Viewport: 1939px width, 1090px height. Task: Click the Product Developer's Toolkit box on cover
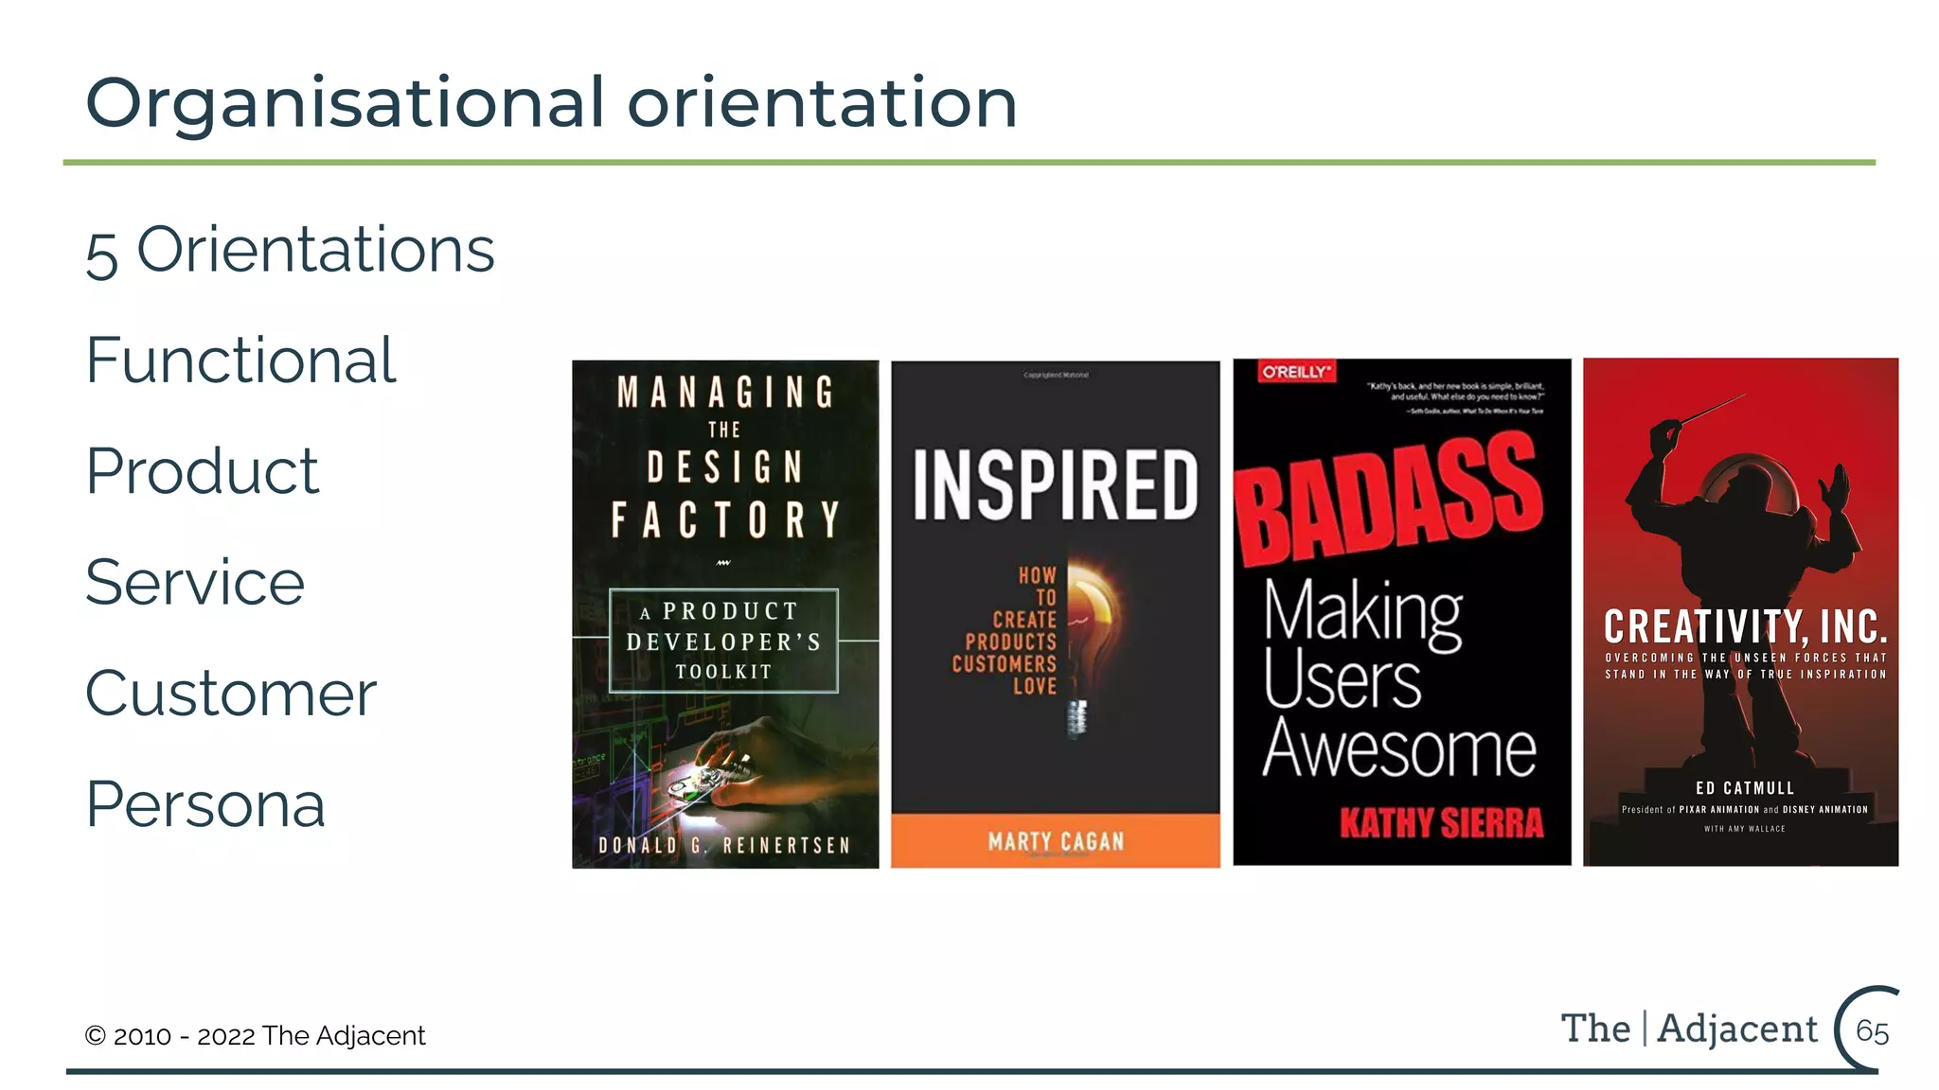[x=723, y=642]
